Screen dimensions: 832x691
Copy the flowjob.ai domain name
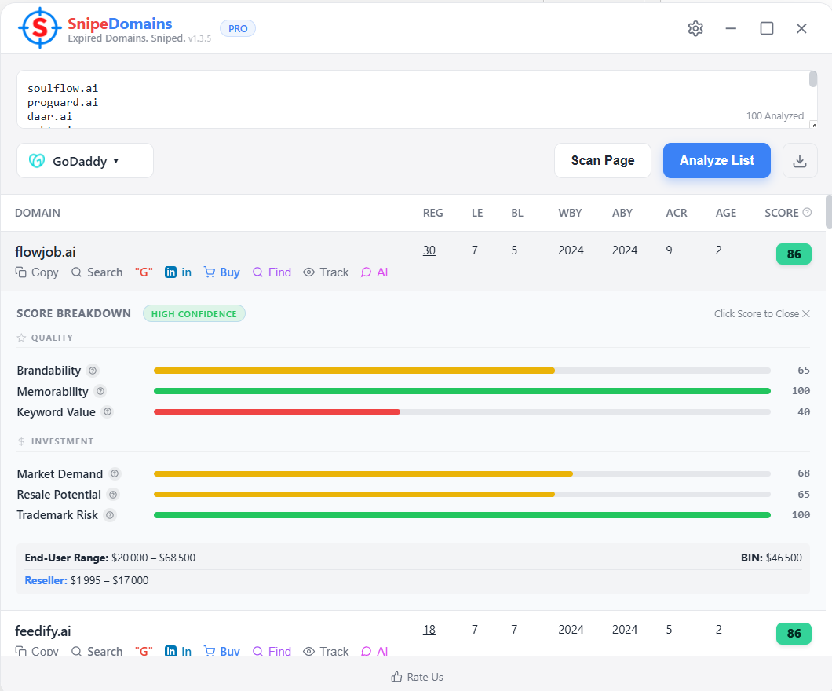(37, 272)
